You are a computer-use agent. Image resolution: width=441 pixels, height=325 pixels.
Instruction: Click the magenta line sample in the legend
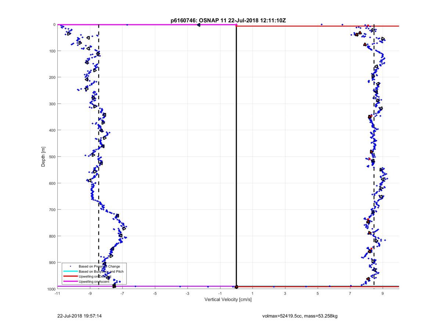(70, 281)
